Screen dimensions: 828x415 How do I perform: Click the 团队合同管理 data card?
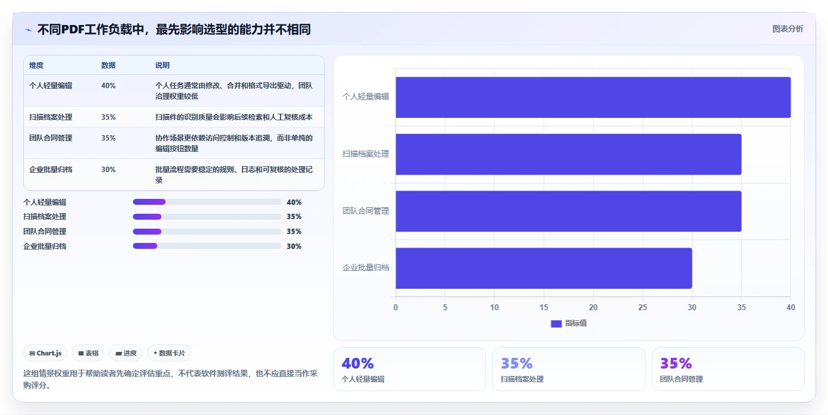point(728,369)
